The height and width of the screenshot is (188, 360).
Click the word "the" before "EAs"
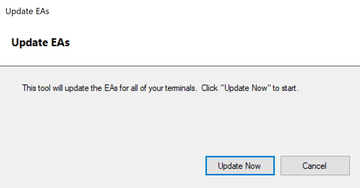[x=96, y=88]
